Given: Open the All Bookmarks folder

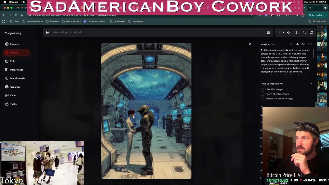Looking at the screenshot, I should 317,21.
